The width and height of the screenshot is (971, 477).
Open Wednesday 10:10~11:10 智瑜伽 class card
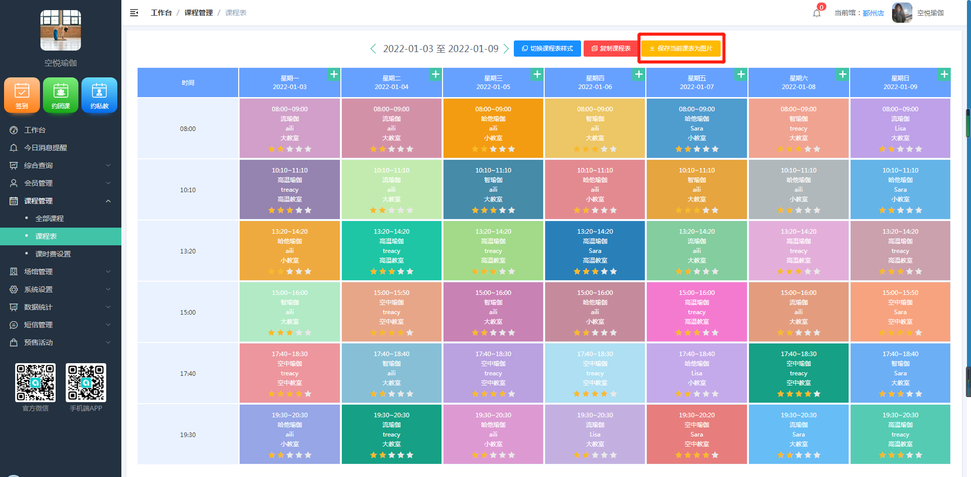coord(493,190)
